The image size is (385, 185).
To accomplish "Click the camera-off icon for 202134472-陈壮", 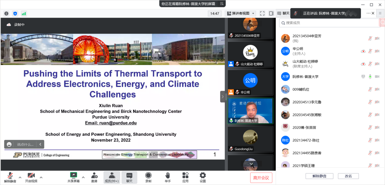I will point(377,140).
